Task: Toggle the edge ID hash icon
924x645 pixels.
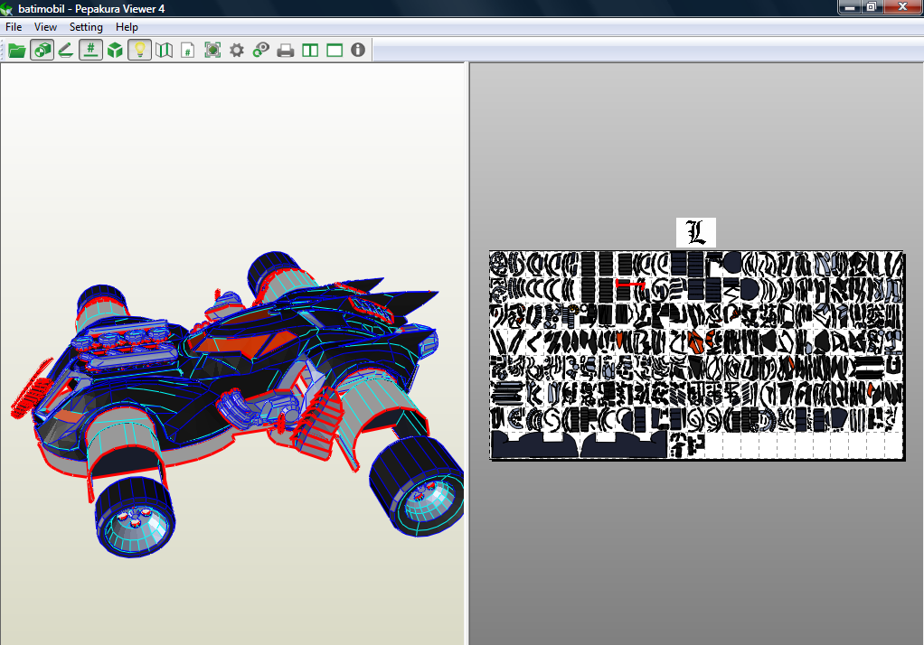Action: pyautogui.click(x=90, y=50)
